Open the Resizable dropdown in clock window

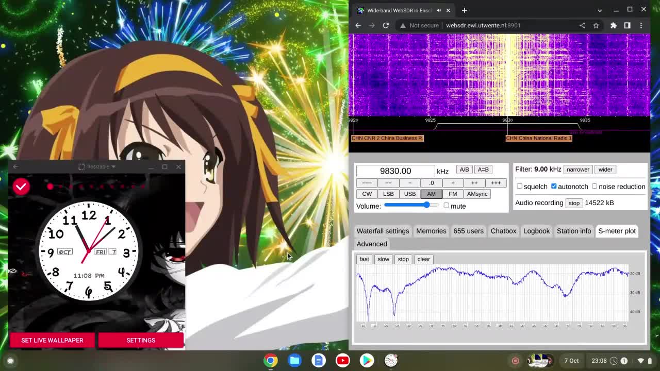click(97, 166)
